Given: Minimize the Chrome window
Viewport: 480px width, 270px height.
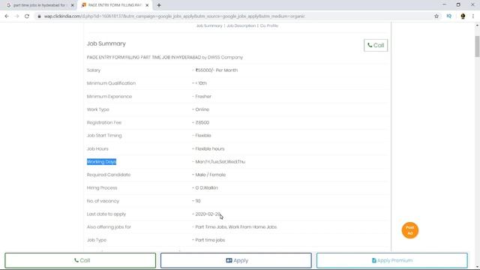Looking at the screenshot, I should (x=444, y=4).
